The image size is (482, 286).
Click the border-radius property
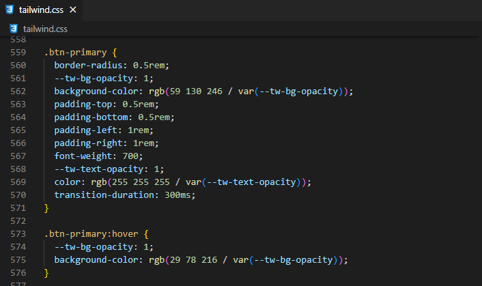point(89,65)
